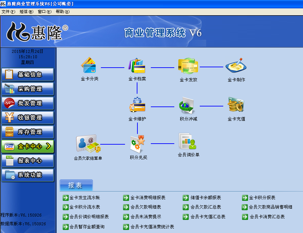Open the 会员未消费提示 report link
This screenshot has height=233, width=303.
(x=146, y=217)
